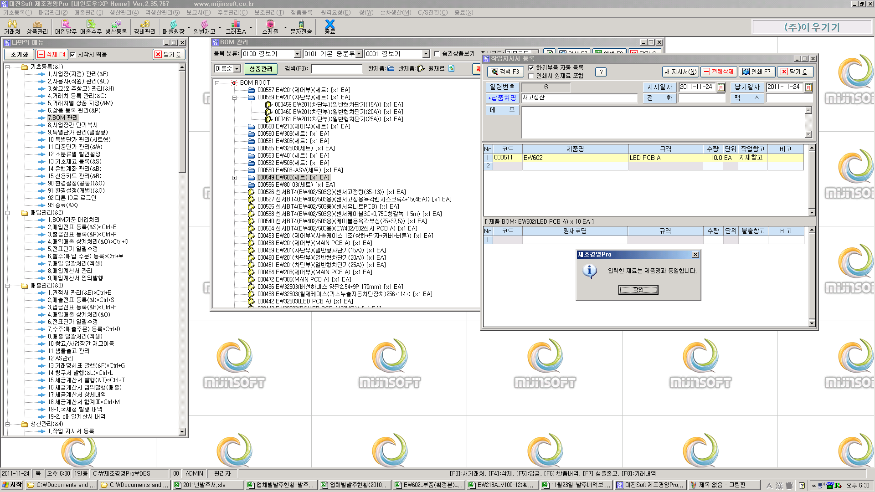
Task: Open 상품관리 product management toolbar icon
Action: (37, 27)
